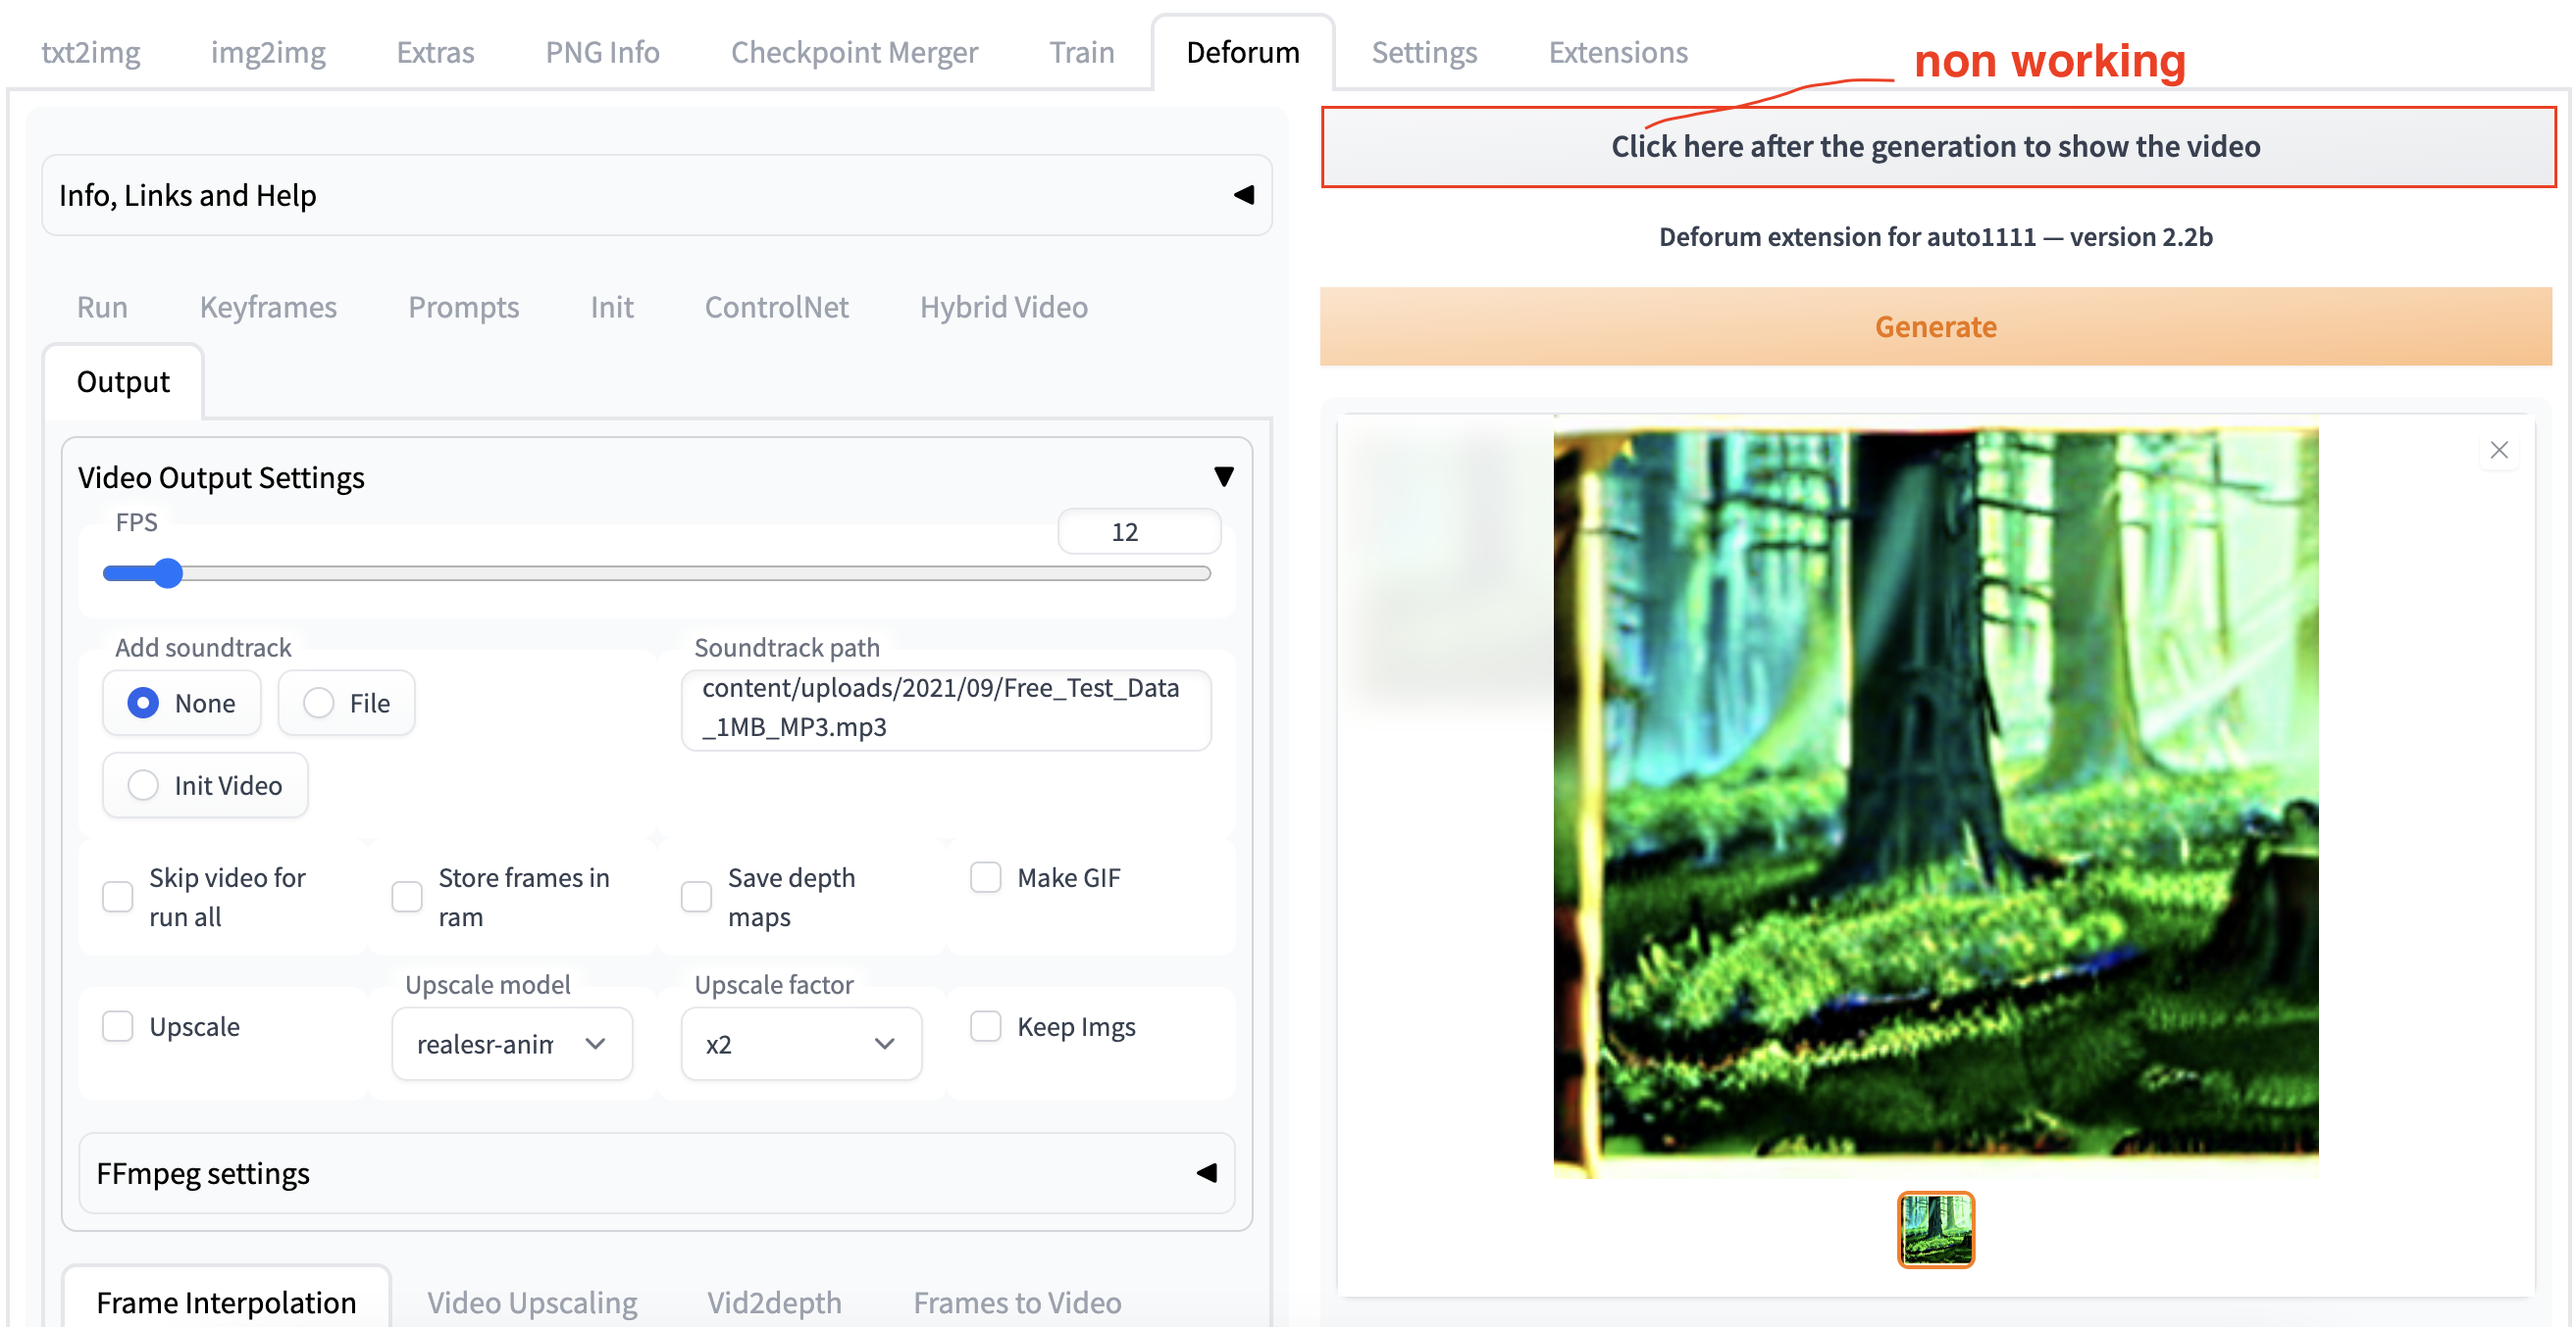
Task: Click the FPS slider handle
Action: (x=168, y=572)
